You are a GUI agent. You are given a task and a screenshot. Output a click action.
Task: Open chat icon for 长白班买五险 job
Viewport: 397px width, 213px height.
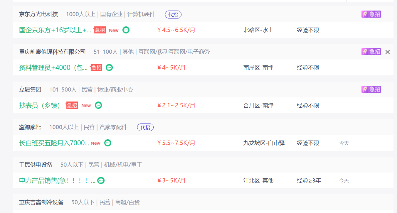(108, 143)
